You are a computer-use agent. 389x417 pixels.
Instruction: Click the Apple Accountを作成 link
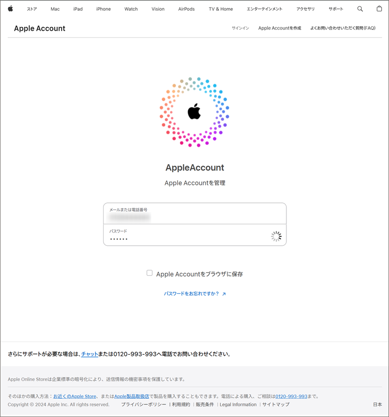coord(280,28)
